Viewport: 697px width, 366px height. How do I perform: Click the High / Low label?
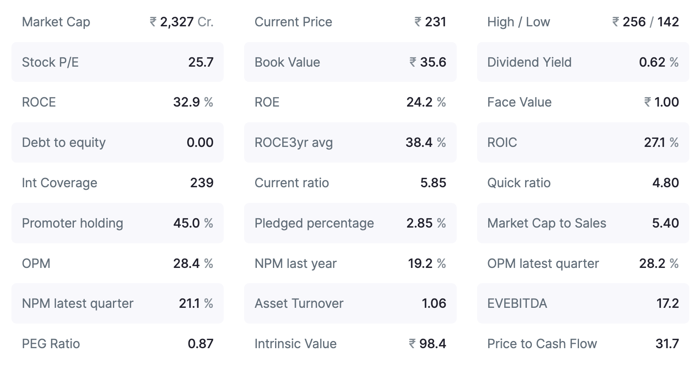point(518,22)
